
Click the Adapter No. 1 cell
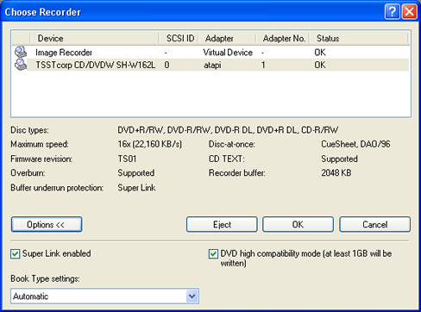tap(263, 65)
